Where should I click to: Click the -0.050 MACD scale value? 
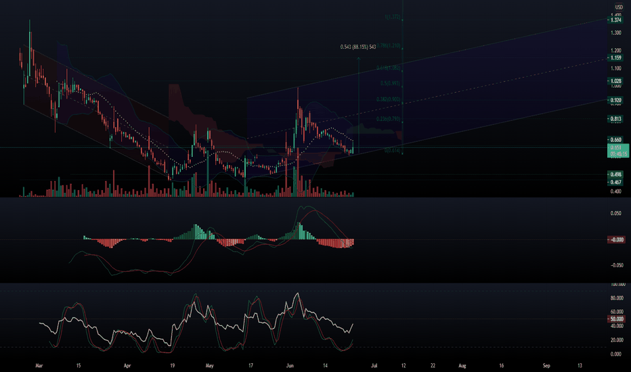tap(615, 265)
